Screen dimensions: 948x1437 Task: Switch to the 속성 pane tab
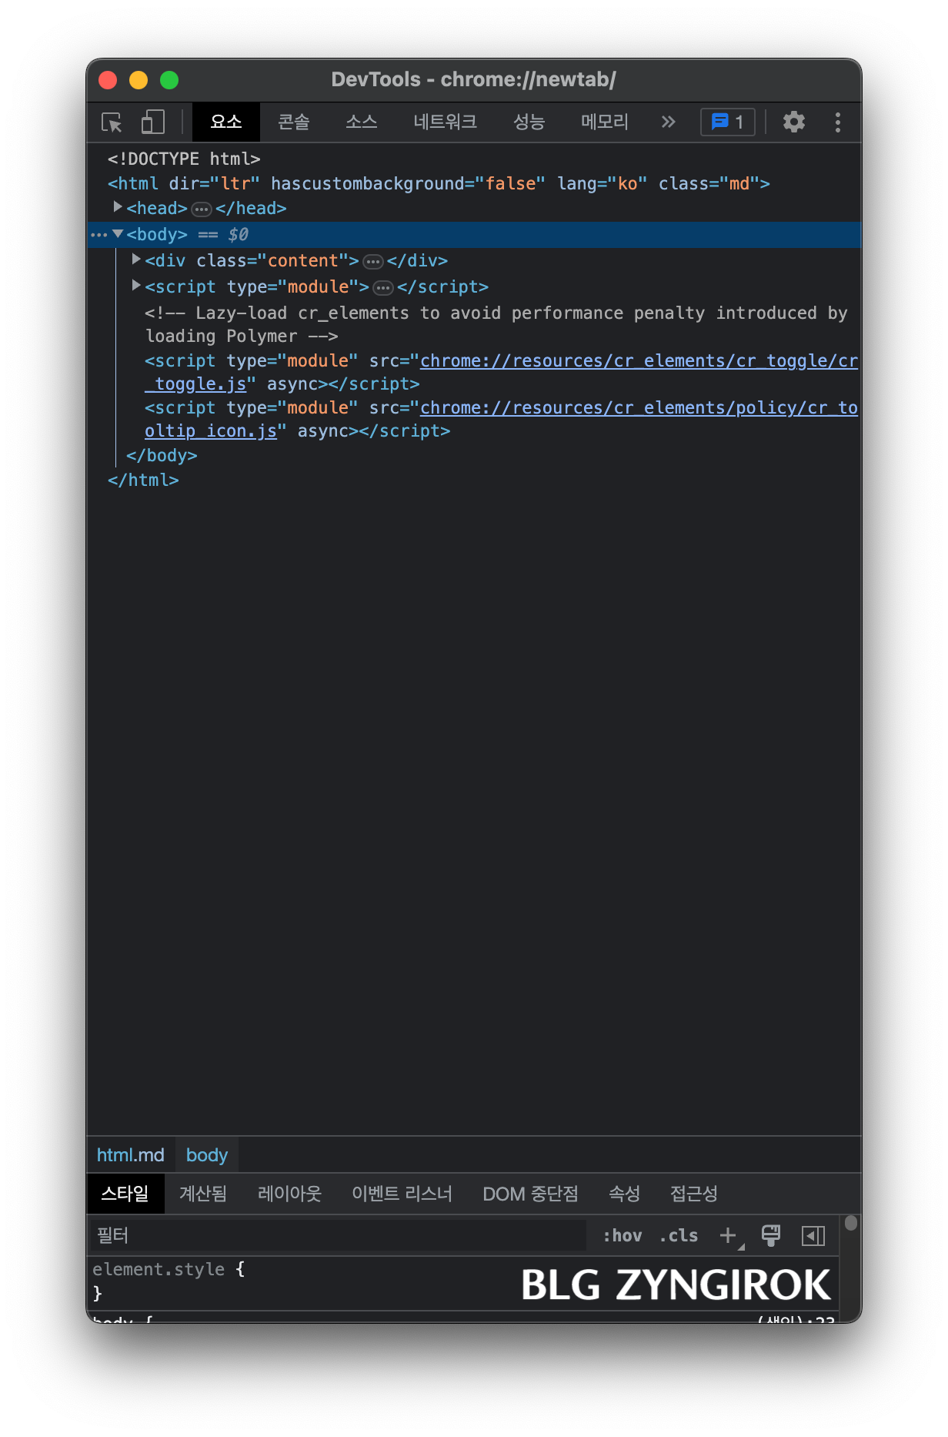tap(625, 1194)
